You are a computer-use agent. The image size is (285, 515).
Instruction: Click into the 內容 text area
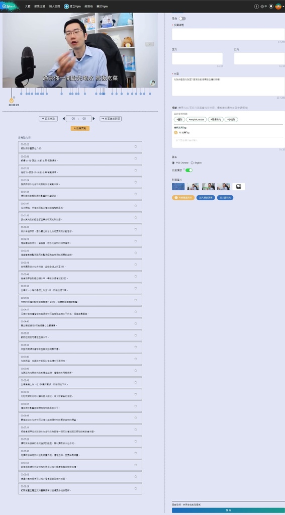[228, 87]
